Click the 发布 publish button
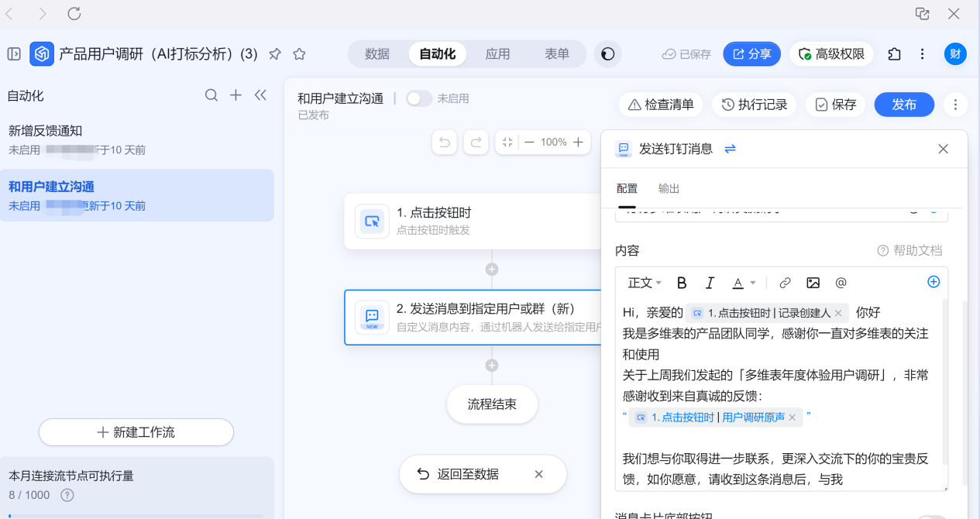Viewport: 980px width, 519px height. pyautogui.click(x=903, y=105)
